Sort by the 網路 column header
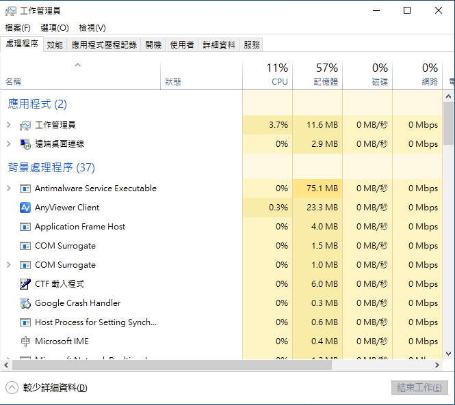This screenshot has width=455, height=405. (x=417, y=76)
